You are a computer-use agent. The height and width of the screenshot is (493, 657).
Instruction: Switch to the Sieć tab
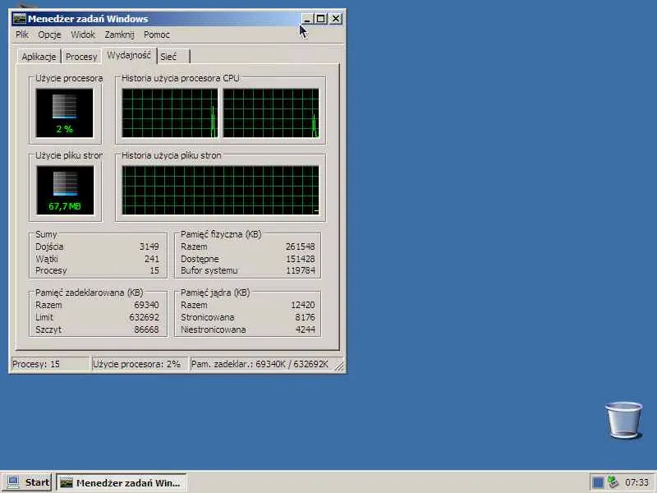pos(173,57)
